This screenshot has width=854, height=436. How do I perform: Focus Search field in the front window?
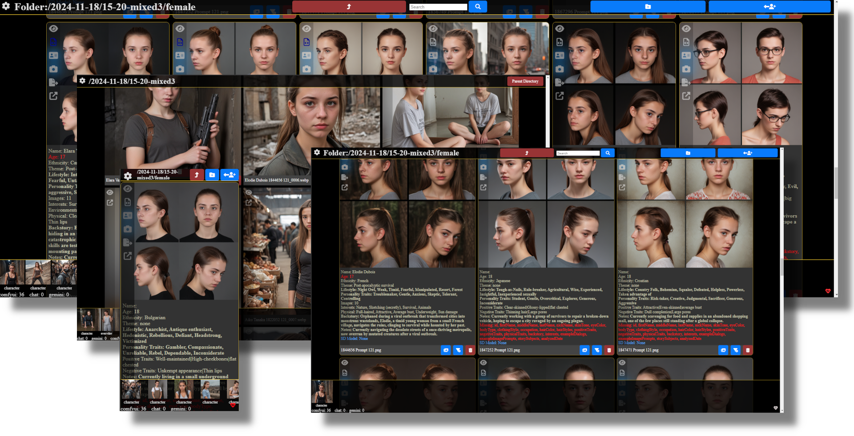[578, 153]
